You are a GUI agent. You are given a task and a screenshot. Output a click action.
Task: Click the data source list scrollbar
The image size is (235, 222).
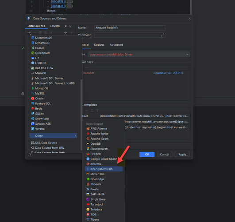[81, 115]
